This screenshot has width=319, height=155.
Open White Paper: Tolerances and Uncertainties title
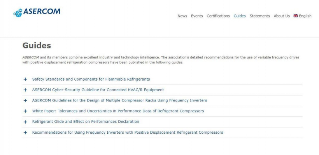(x=118, y=111)
